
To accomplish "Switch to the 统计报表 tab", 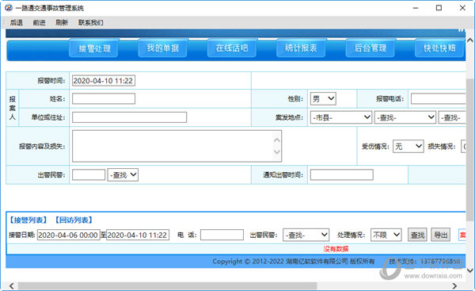I will pyautogui.click(x=301, y=48).
